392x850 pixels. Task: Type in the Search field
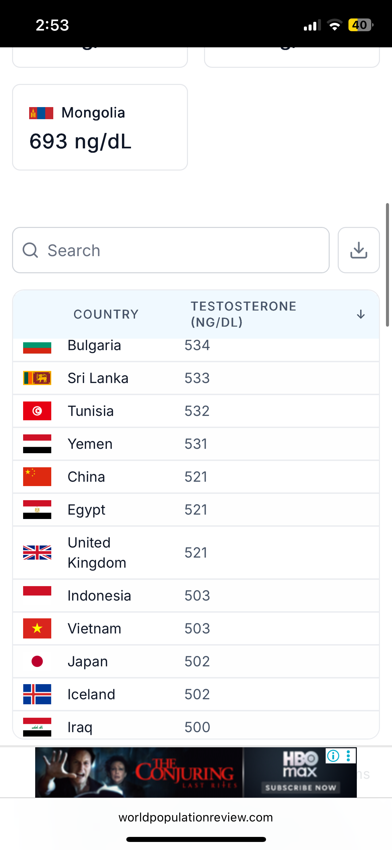click(181, 250)
